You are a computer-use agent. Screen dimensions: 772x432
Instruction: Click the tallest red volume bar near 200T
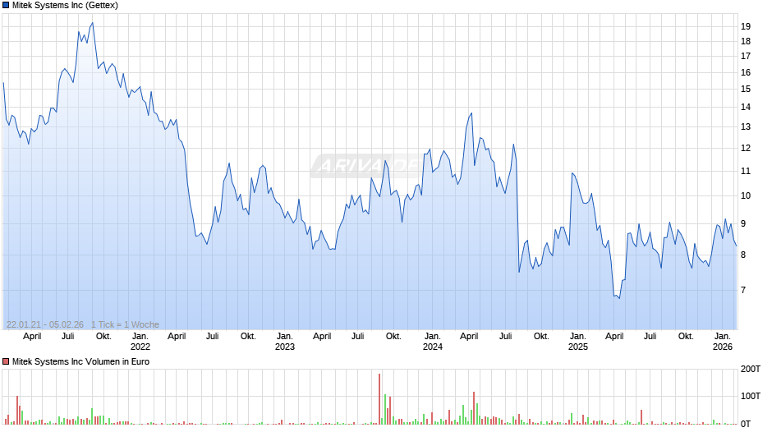[x=379, y=398]
